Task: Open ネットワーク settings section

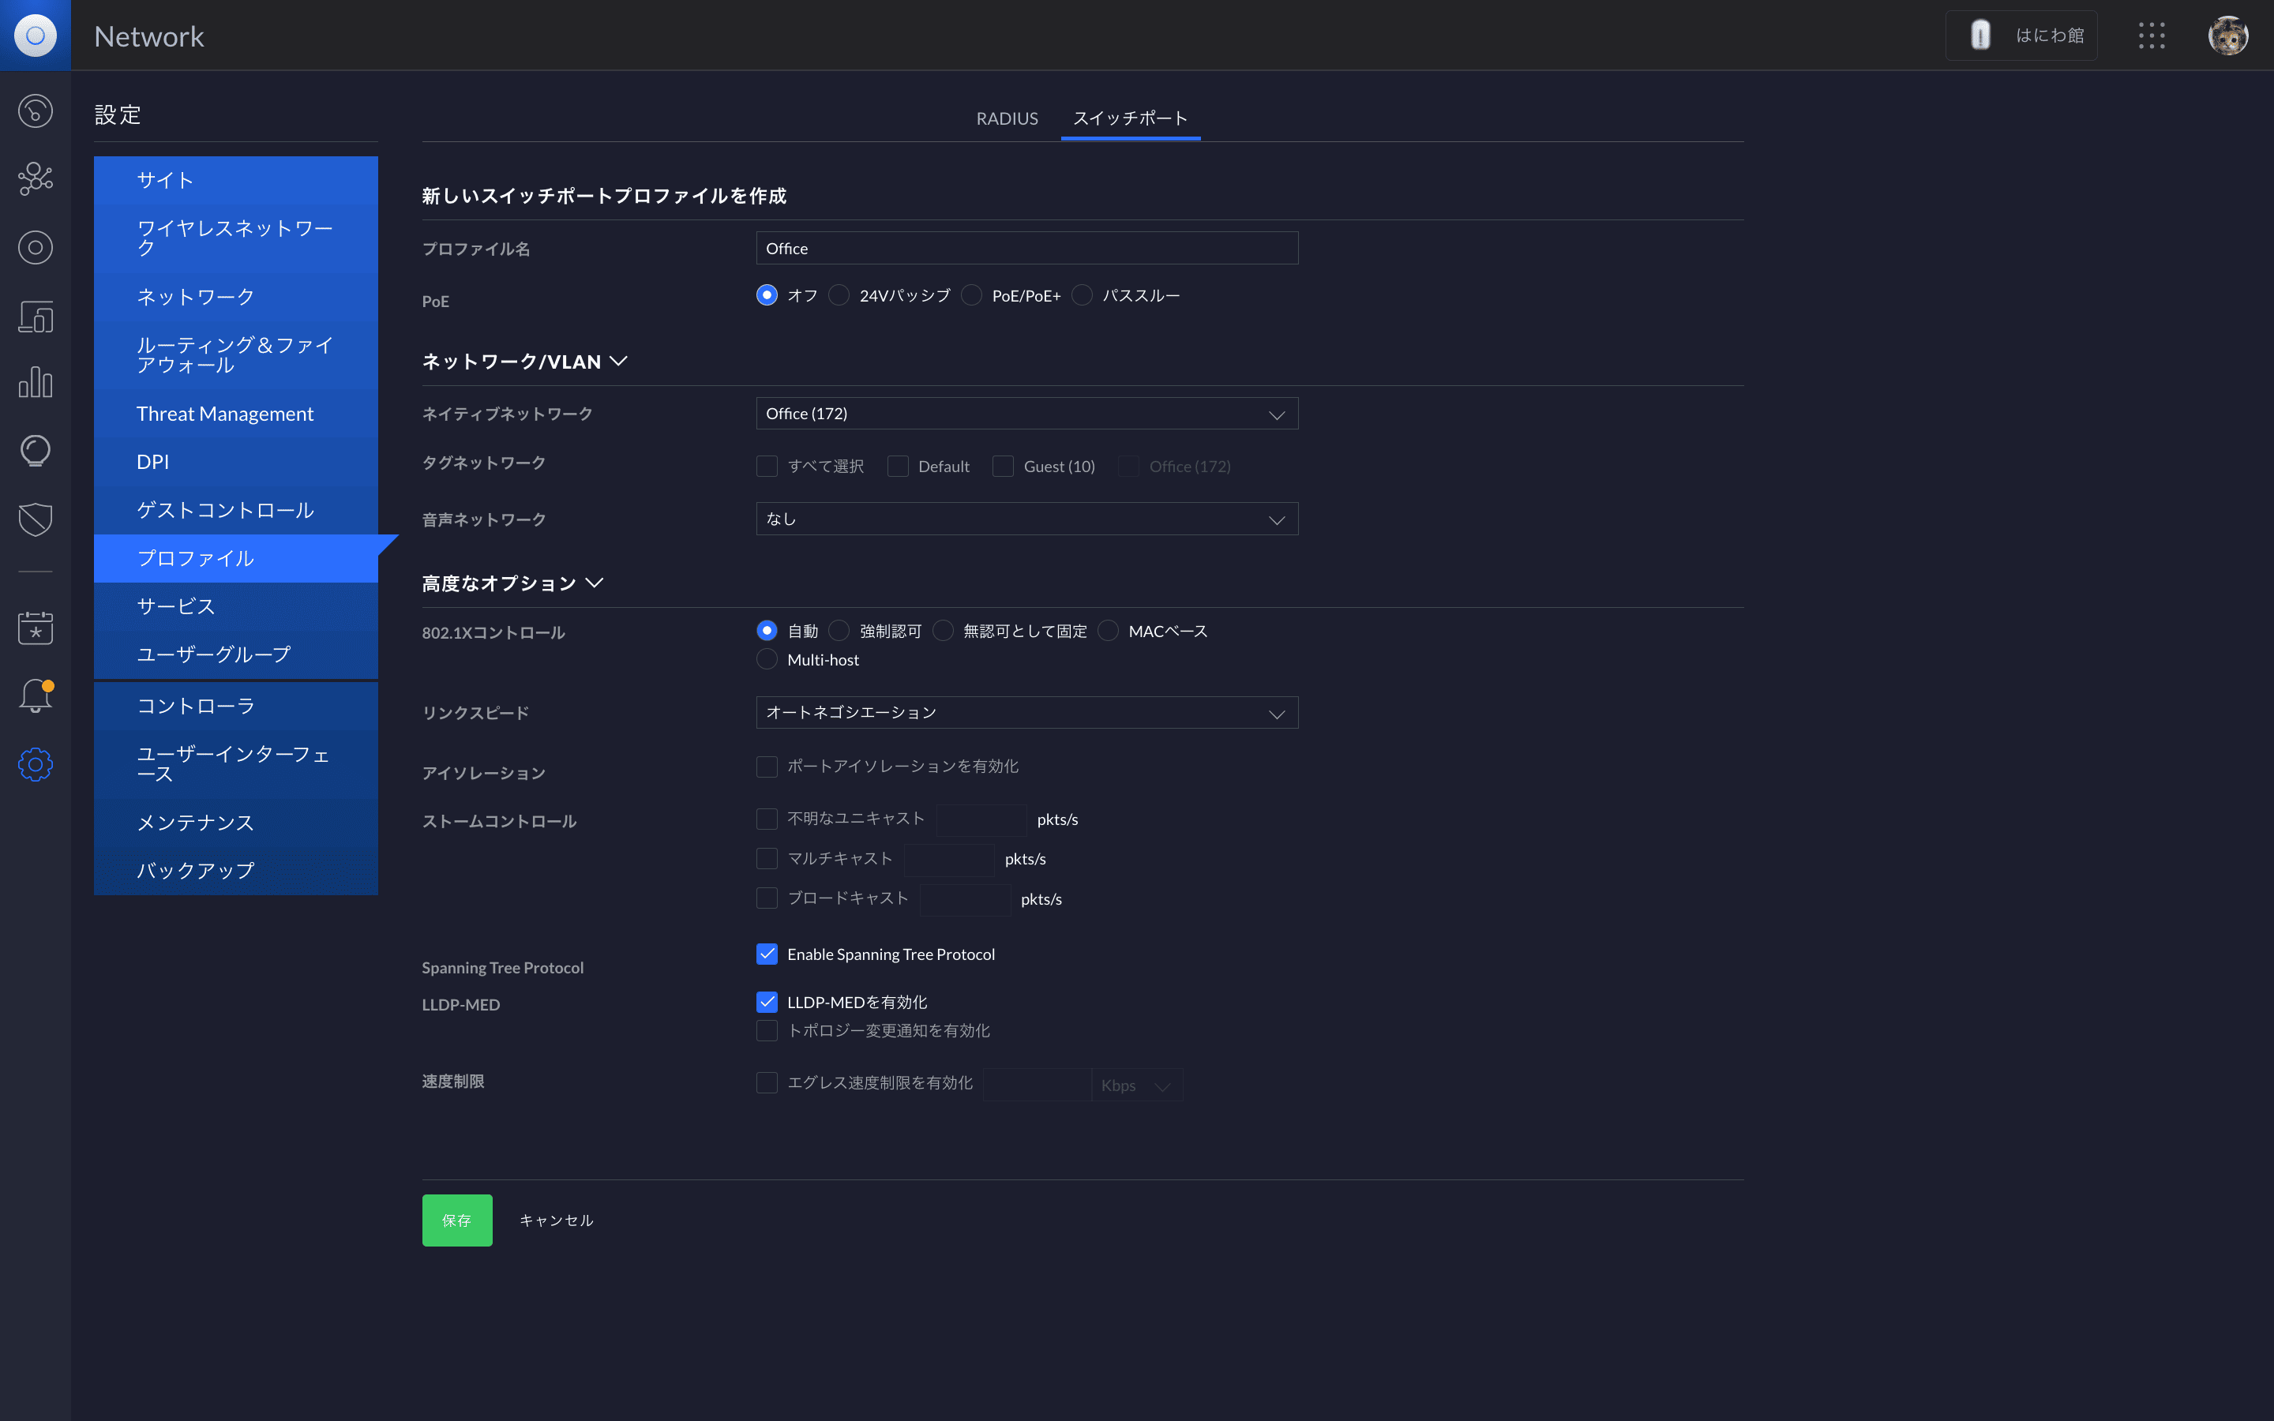Action: (x=236, y=297)
